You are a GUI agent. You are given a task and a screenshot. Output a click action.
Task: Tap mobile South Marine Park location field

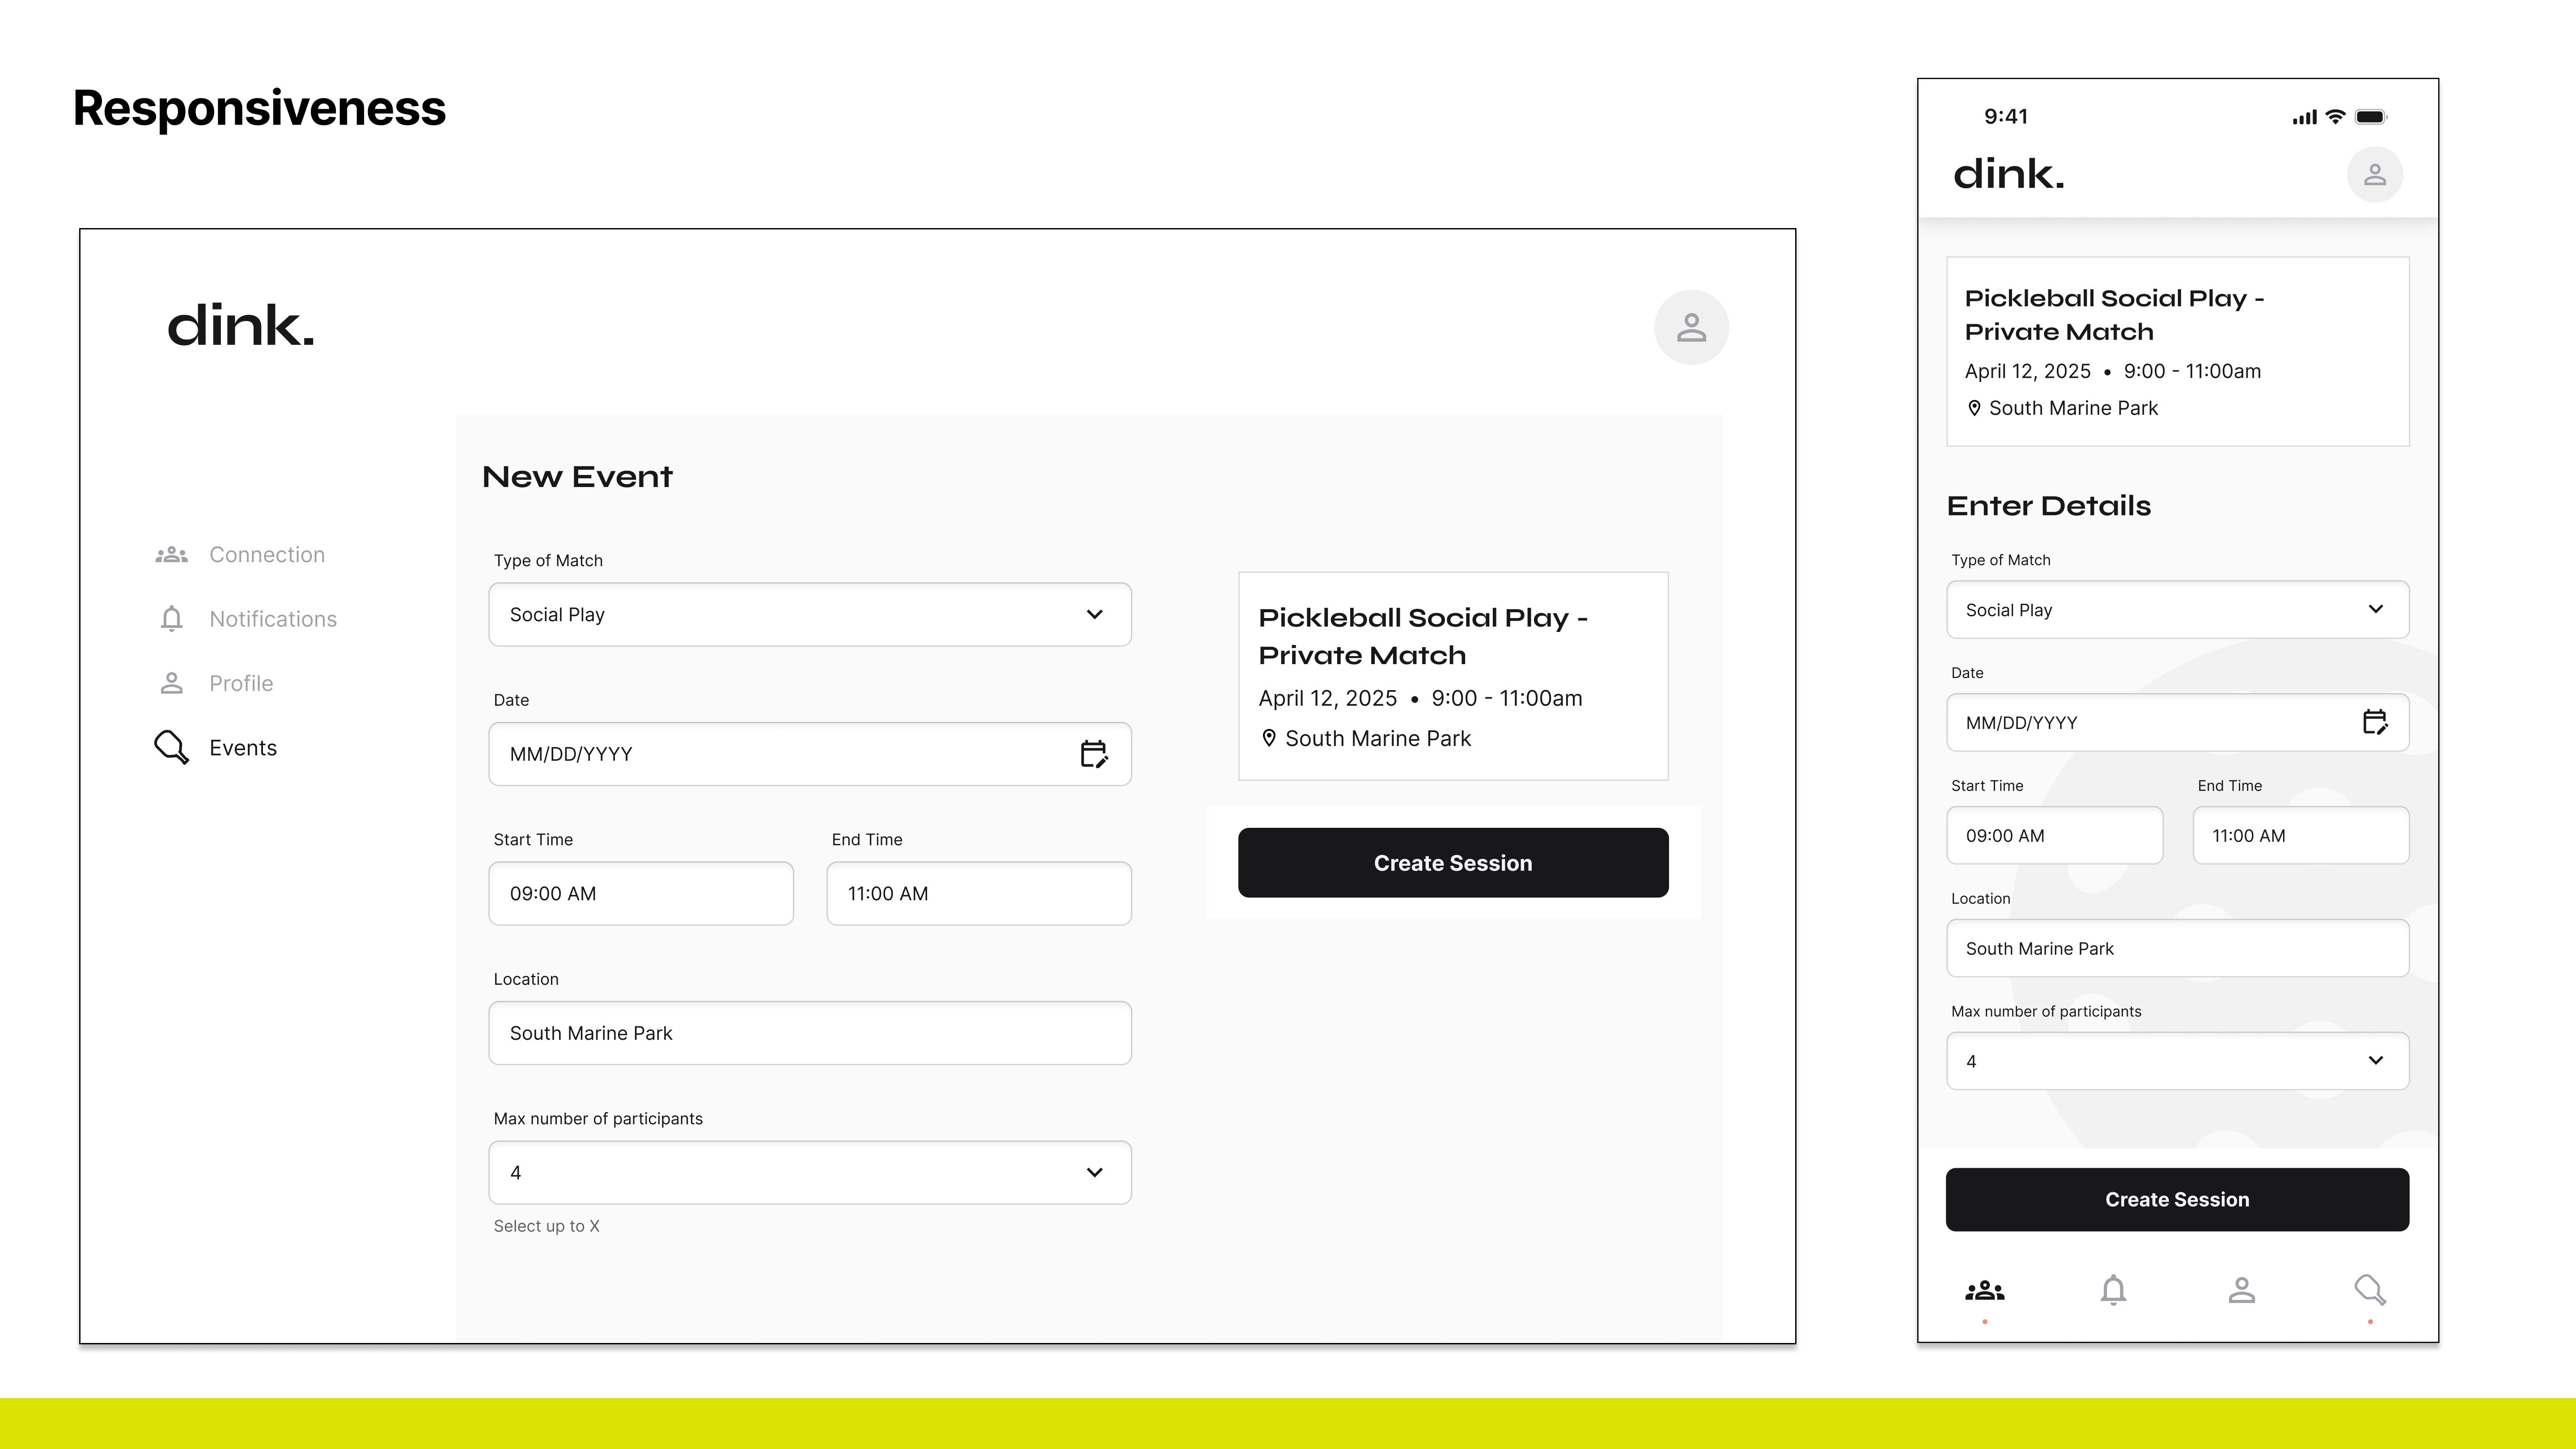pos(2178,948)
